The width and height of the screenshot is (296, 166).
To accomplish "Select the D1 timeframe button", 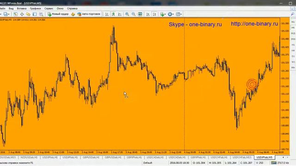I will [293, 56].
